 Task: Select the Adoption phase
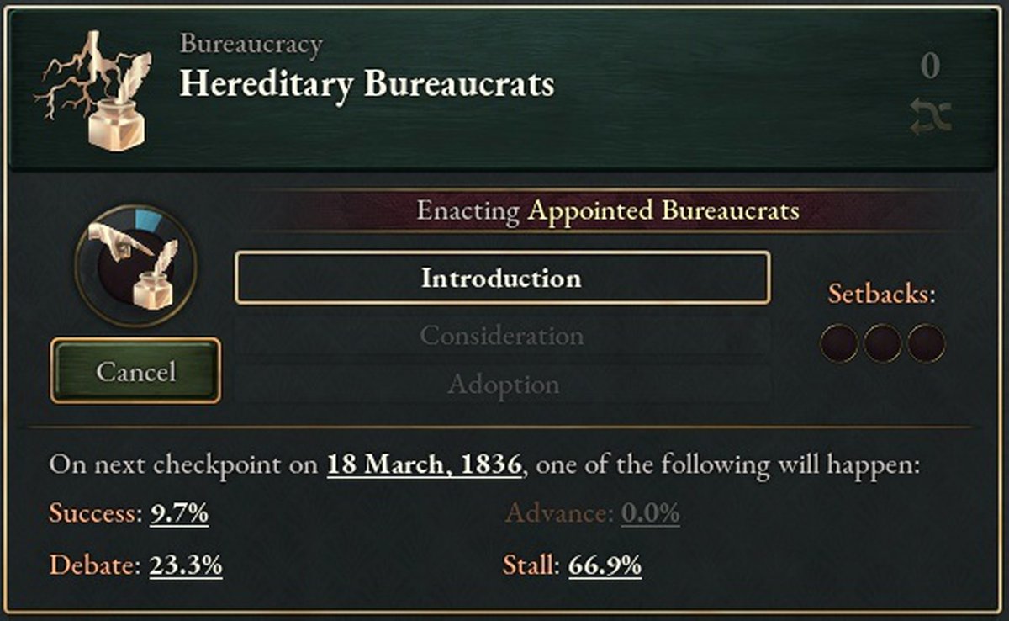(x=502, y=385)
